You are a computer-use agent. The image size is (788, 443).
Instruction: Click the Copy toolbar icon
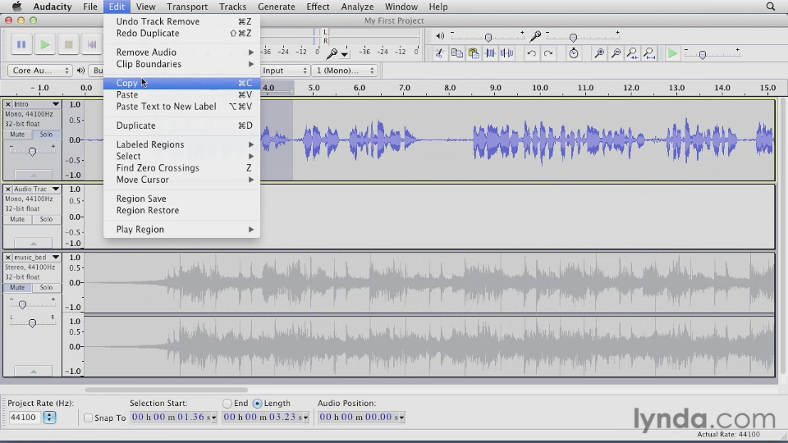[x=456, y=53]
